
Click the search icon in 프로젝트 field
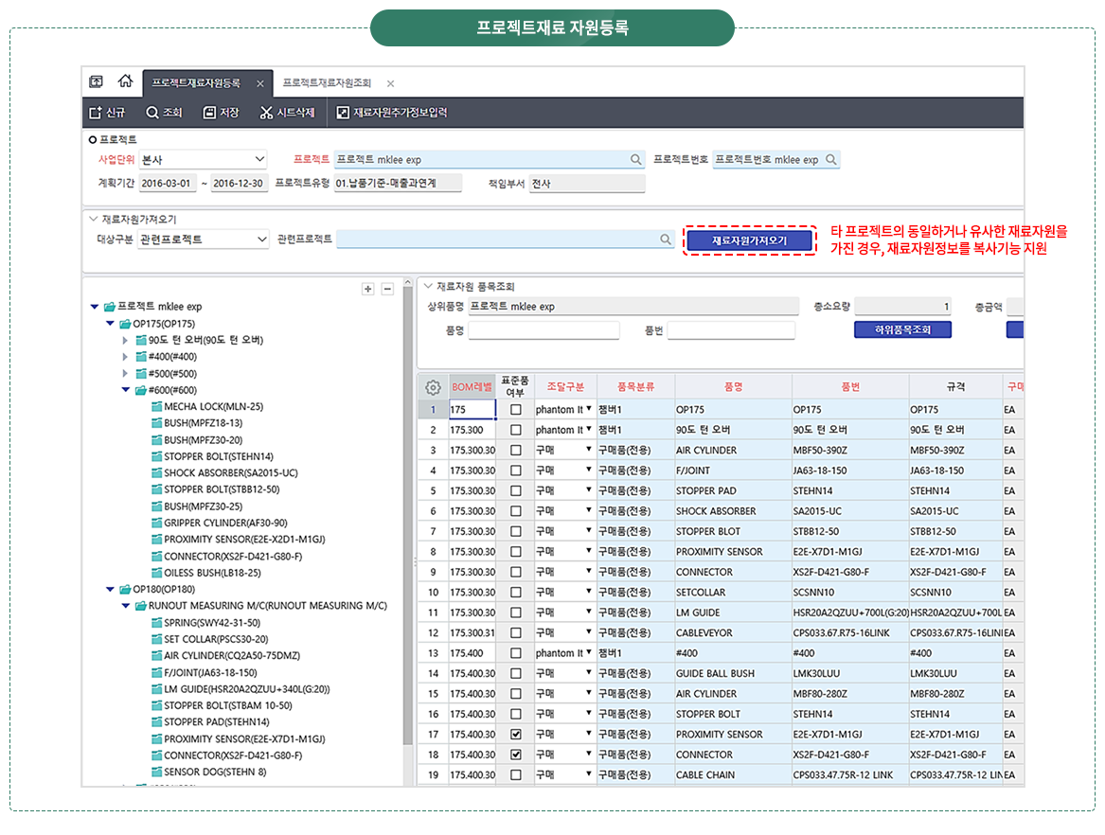pyautogui.click(x=635, y=160)
